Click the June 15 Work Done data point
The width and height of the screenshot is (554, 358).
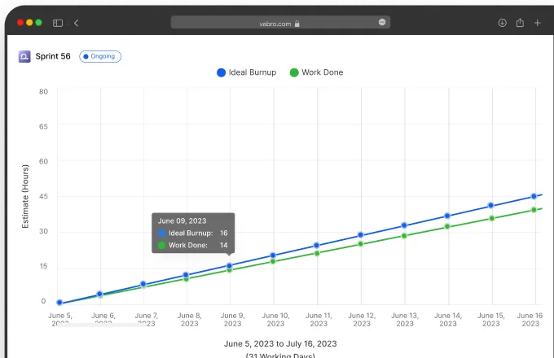pos(491,218)
